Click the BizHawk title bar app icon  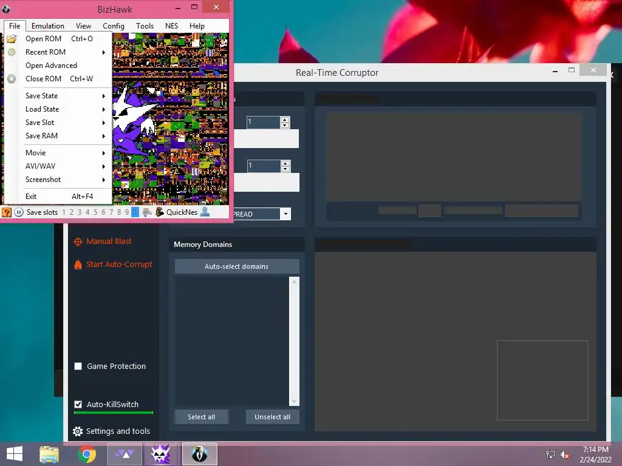coord(6,8)
